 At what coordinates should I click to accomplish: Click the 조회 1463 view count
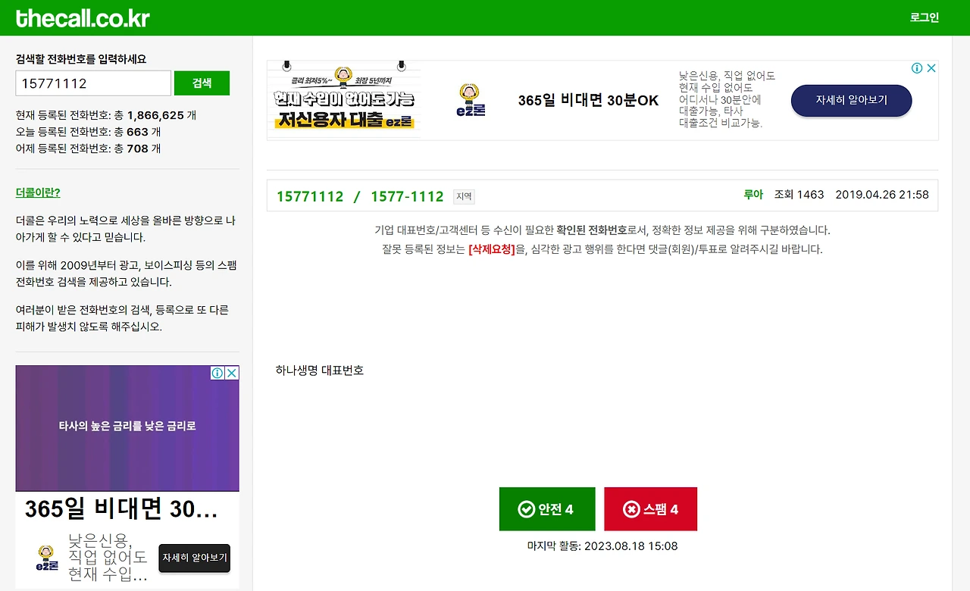click(x=799, y=195)
